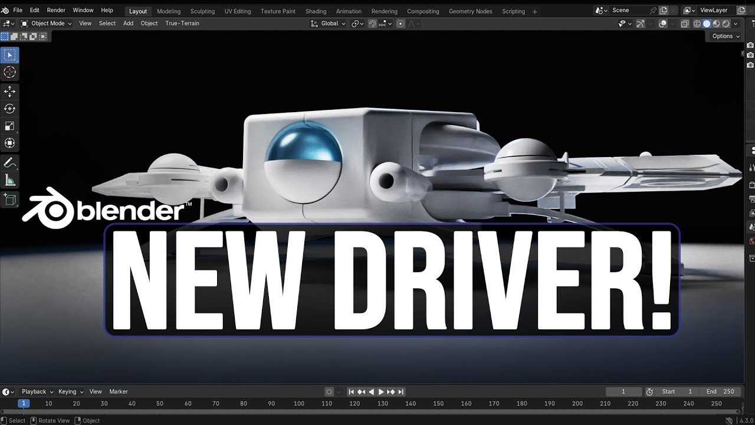Image resolution: width=755 pixels, height=425 pixels.
Task: Switch to the Modeling workspace tab
Action: coord(169,11)
